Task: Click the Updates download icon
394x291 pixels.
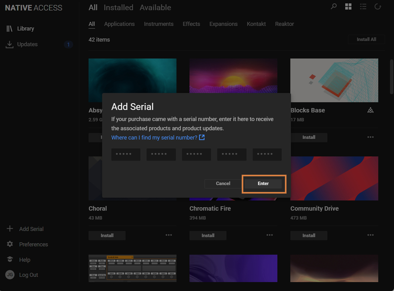Action: pos(9,44)
